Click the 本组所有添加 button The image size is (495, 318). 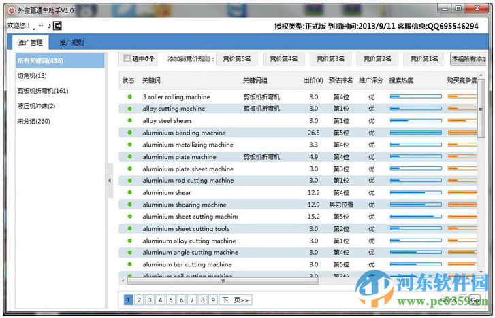[468, 59]
